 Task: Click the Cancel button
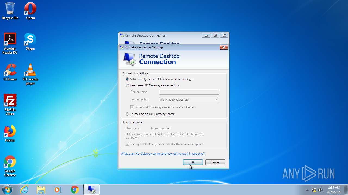click(215, 162)
